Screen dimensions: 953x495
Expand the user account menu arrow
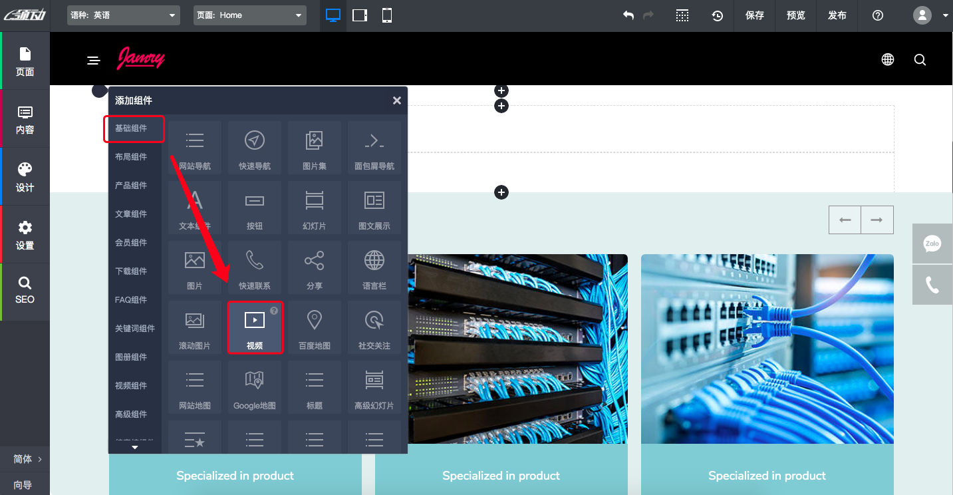pyautogui.click(x=946, y=15)
